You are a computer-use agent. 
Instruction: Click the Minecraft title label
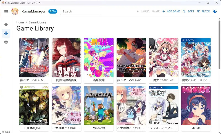click(99, 128)
